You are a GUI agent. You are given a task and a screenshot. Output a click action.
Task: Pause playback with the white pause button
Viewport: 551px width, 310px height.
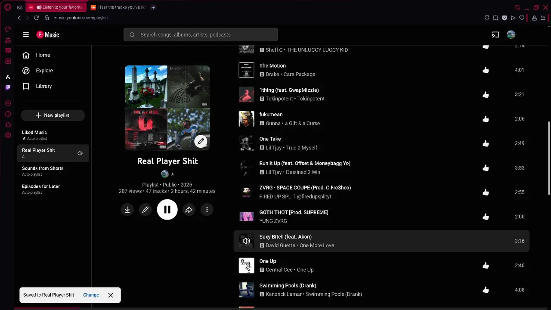click(x=167, y=210)
